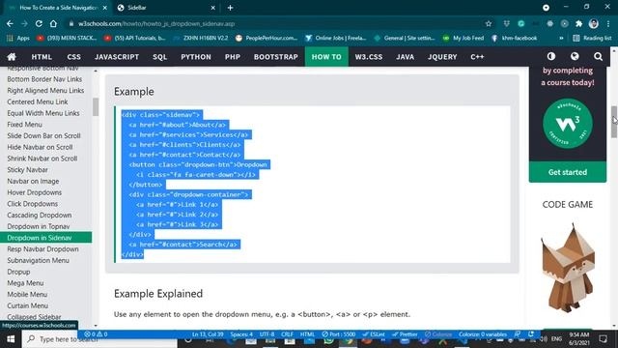
Task: Open the CSS tutorial menu item
Action: coord(73,57)
